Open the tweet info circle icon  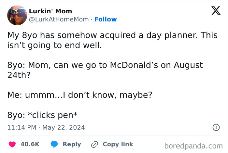click(x=216, y=128)
